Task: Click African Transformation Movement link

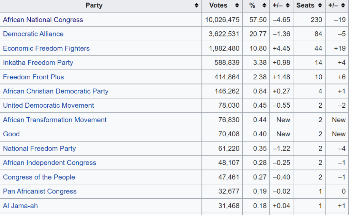Action: tap(55, 120)
